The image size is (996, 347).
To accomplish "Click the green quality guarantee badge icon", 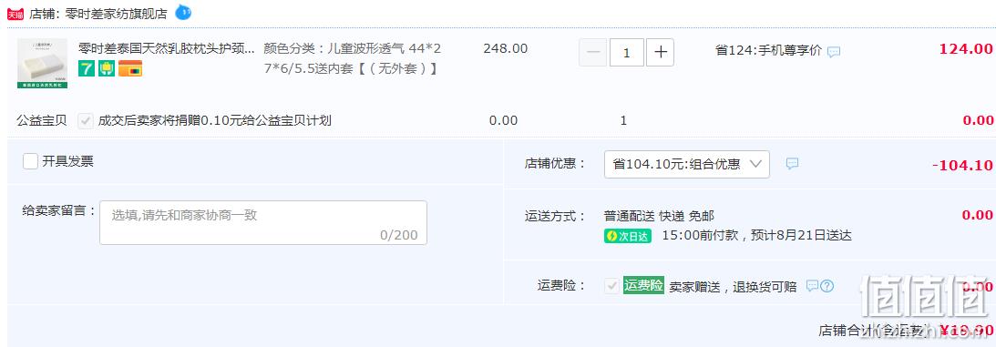I will (x=106, y=68).
